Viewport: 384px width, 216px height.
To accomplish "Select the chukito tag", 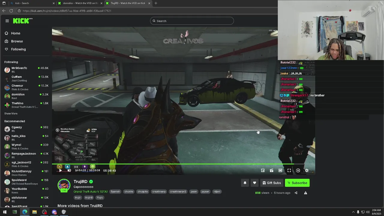I will (129, 191).
